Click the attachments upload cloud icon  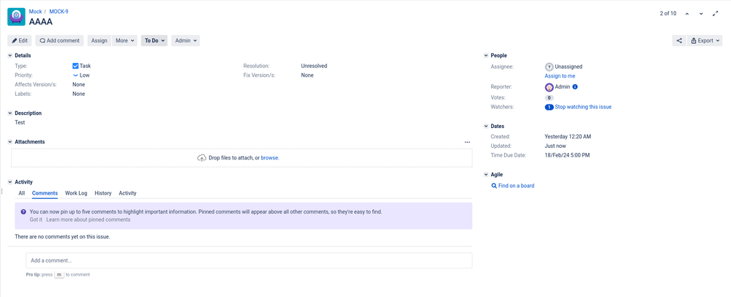click(x=202, y=157)
